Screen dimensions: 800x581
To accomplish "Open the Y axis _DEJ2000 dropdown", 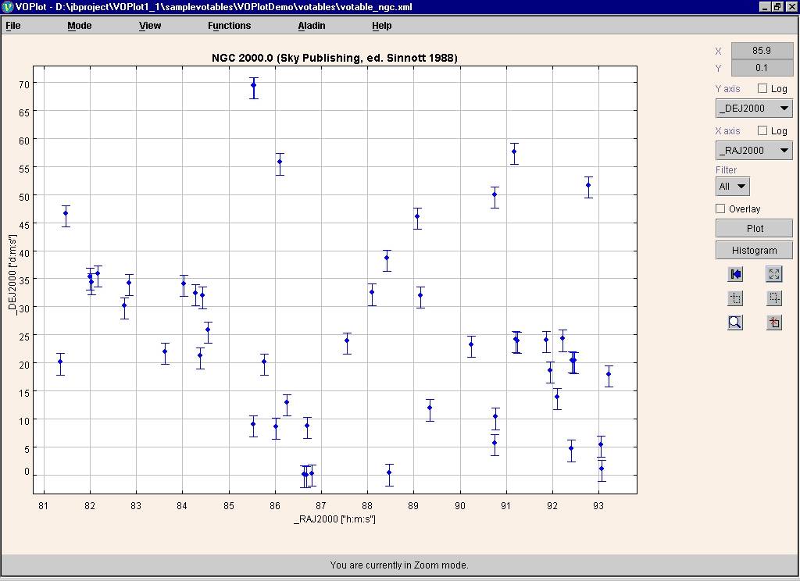I will pos(754,108).
